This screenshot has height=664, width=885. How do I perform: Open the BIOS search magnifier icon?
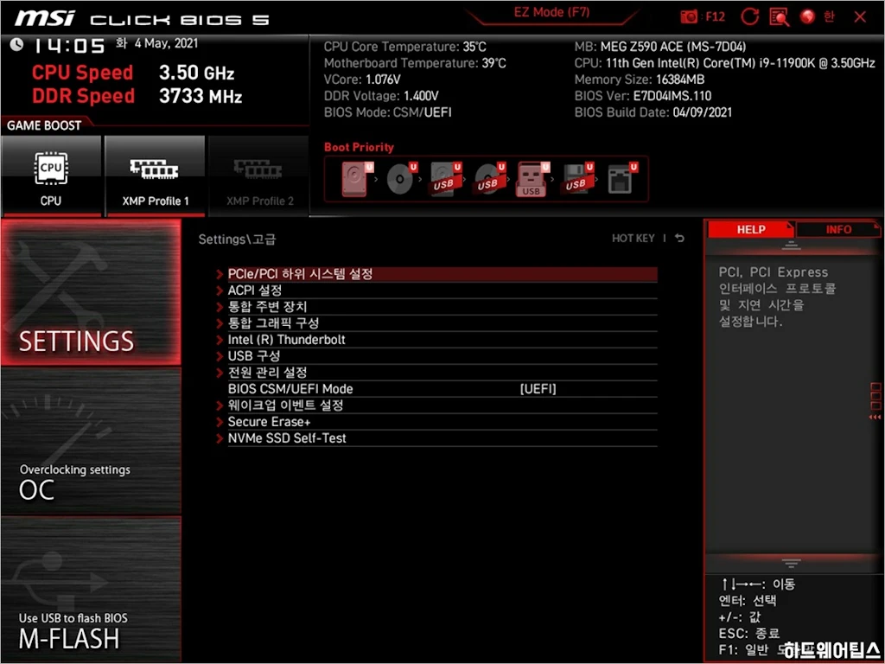pos(780,17)
